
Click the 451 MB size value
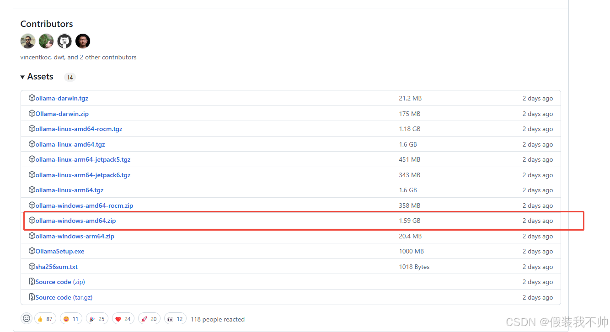click(x=410, y=159)
